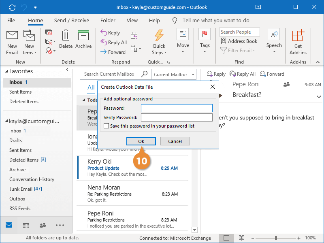Open the Quick Steps dialog launcher
324x243 pixels.
pyautogui.click(x=168, y=62)
